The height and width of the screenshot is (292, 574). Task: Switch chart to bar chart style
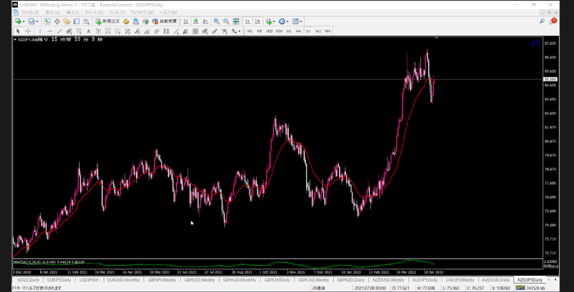(x=186, y=22)
